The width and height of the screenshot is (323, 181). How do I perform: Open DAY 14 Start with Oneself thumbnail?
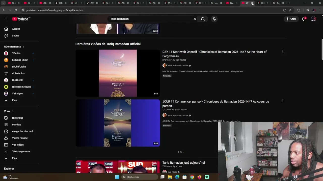point(118,73)
